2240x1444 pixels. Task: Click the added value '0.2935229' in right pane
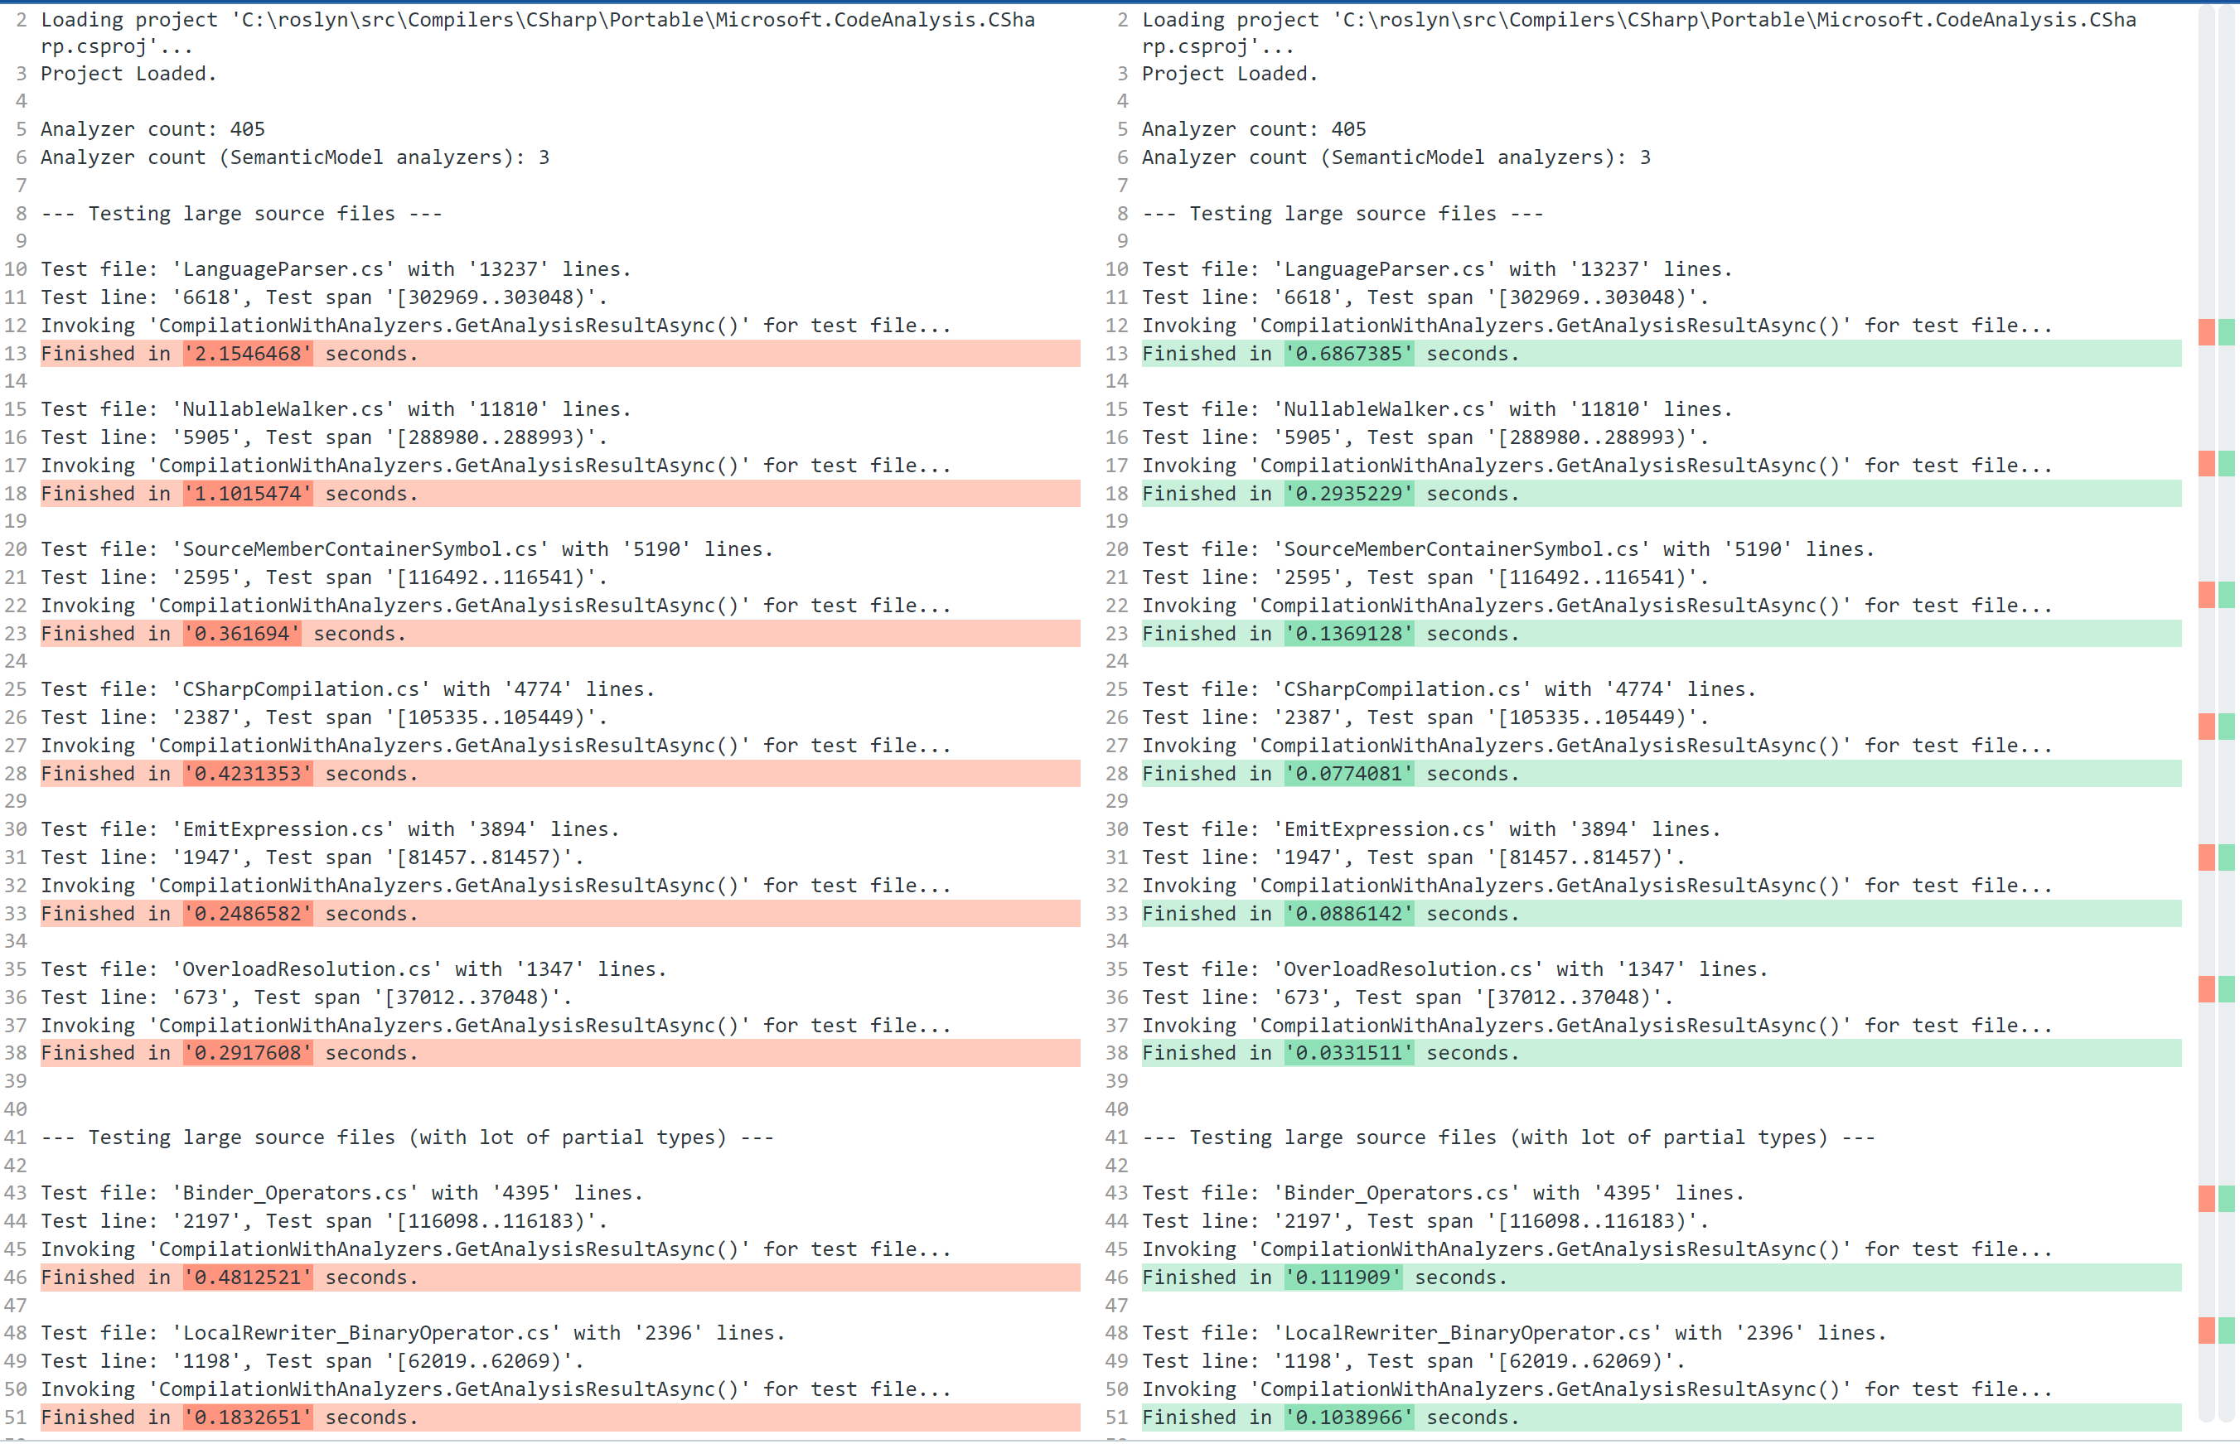(x=1349, y=494)
